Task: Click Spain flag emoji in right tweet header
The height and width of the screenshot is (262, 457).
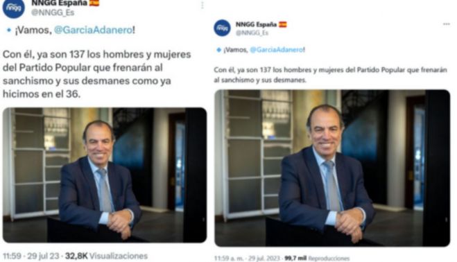Action: click(283, 24)
